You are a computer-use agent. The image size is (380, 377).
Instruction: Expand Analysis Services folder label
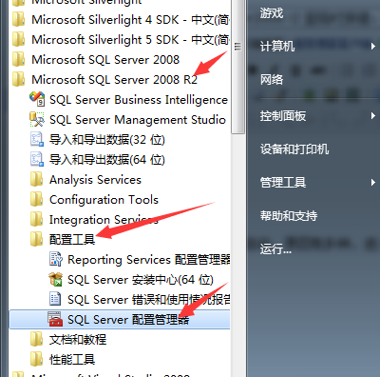point(95,180)
